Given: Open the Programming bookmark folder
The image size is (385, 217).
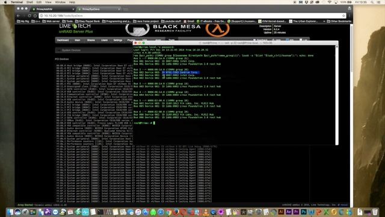Looking at the screenshot, I should [117, 22].
